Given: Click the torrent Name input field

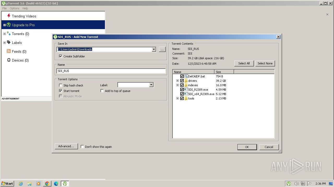Looking at the screenshot, I should click(111, 71).
